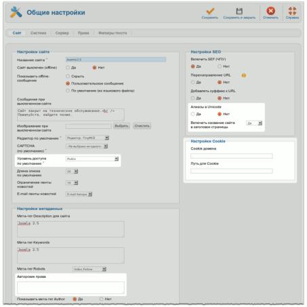Image resolution: width=307 pixels, height=307 pixels.
Task: Click the Настройки Cookie heading
Action: pyautogui.click(x=208, y=141)
